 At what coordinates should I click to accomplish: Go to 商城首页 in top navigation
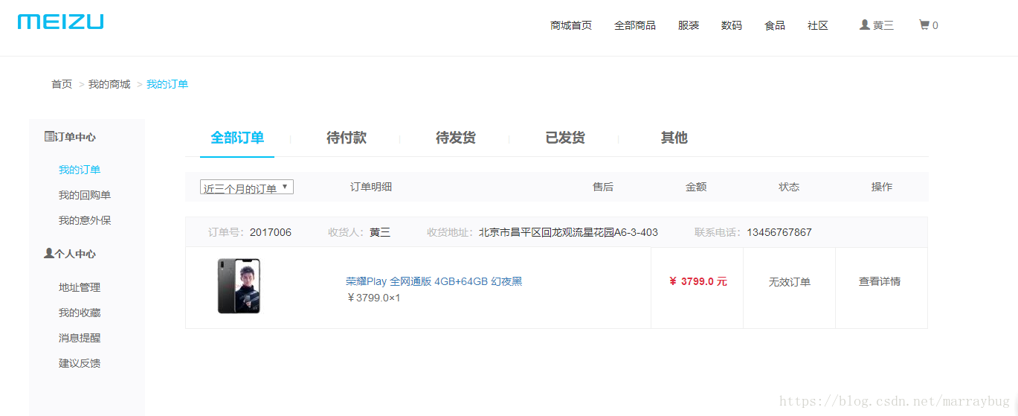[571, 25]
